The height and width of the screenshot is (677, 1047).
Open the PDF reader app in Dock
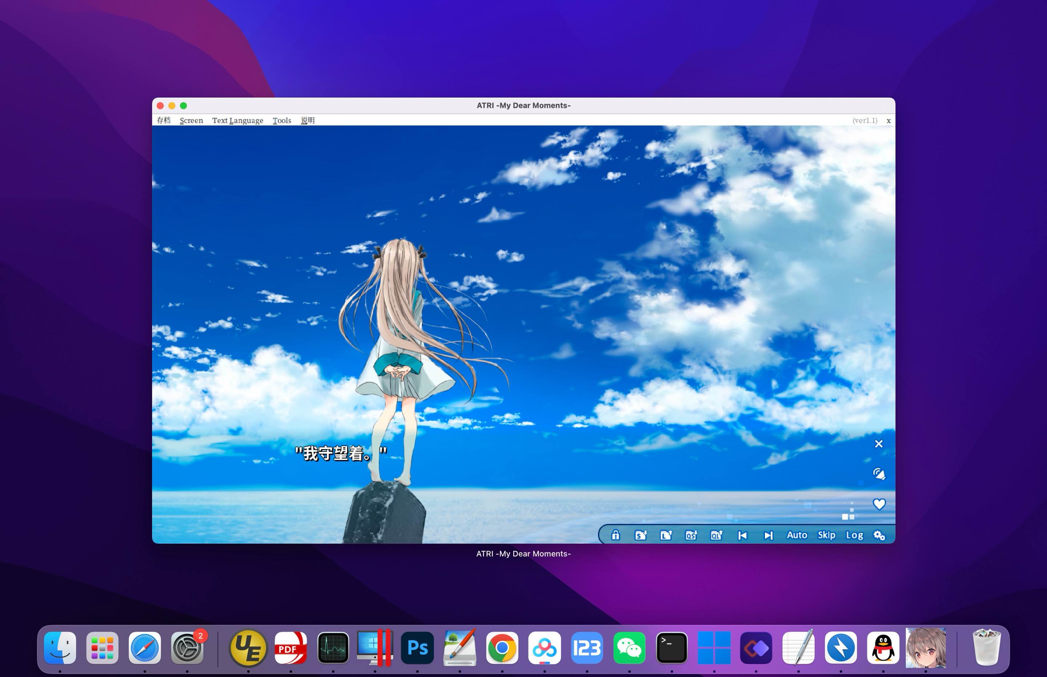290,648
